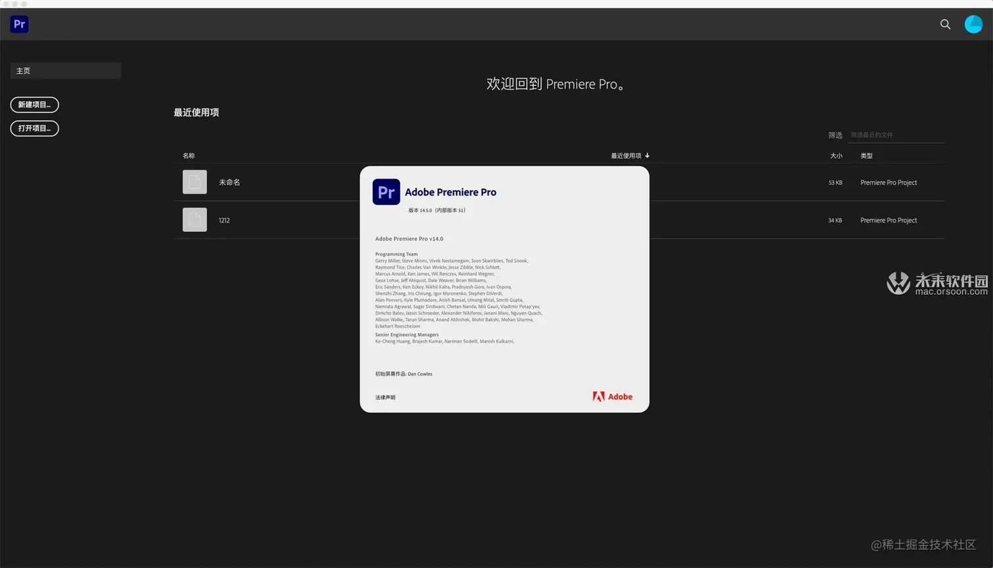Click the 34 KB size value
The image size is (993, 568).
point(835,221)
